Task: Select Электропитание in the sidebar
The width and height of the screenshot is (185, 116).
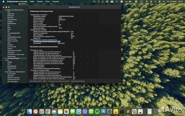Action: (15, 58)
